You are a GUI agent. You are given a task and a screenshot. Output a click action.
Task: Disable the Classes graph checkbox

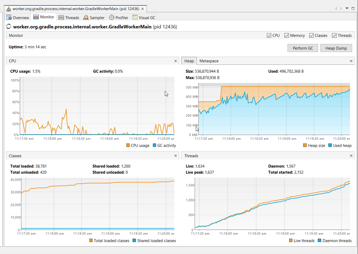311,35
